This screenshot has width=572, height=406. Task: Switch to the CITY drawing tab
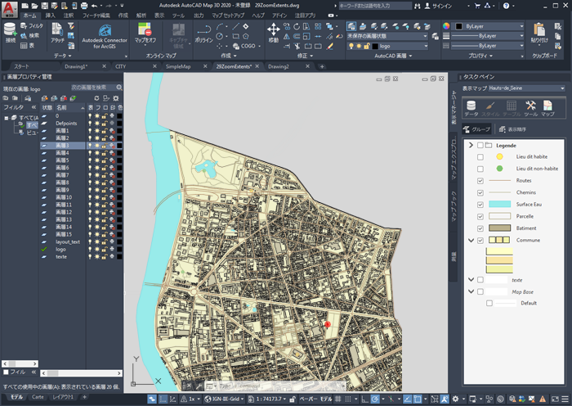[x=120, y=66]
